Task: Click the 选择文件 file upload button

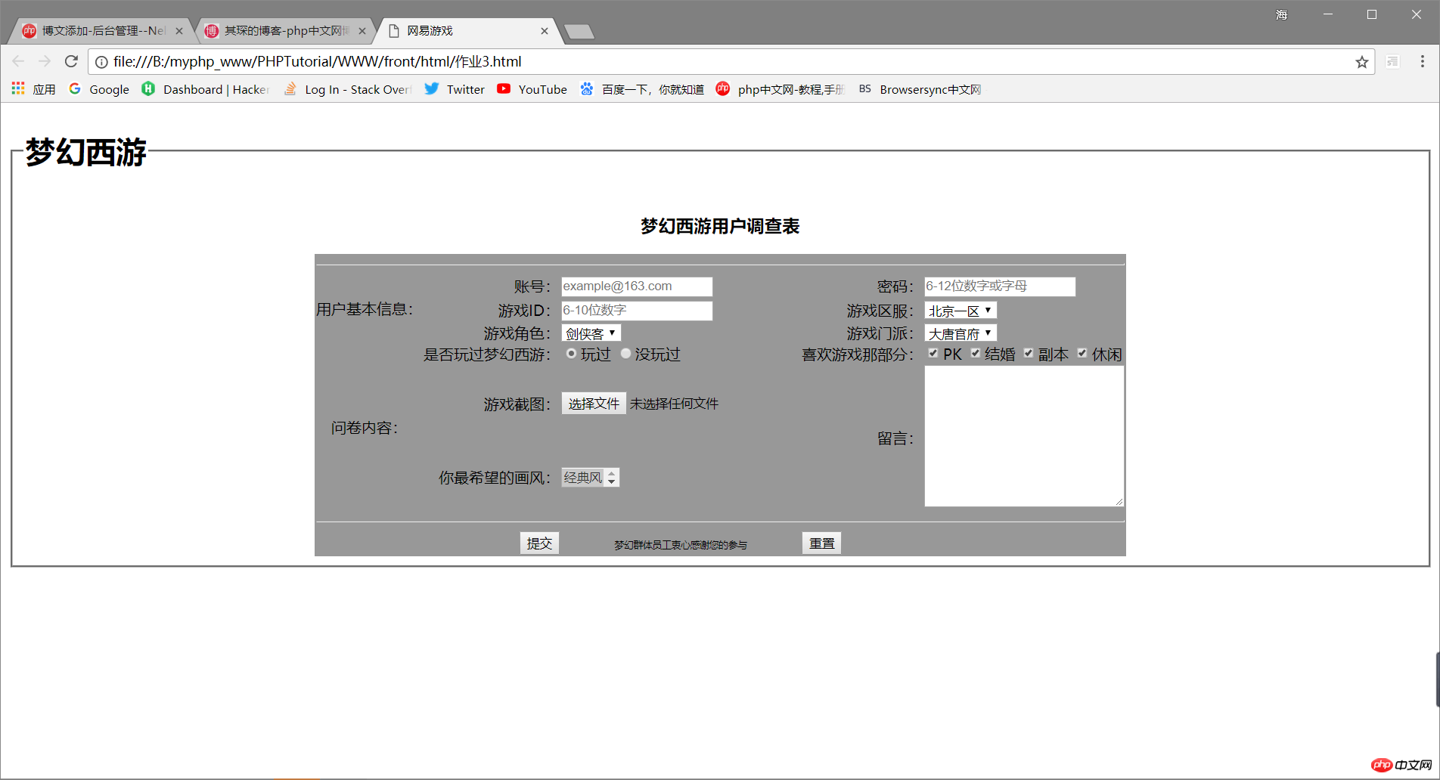Action: [x=594, y=404]
